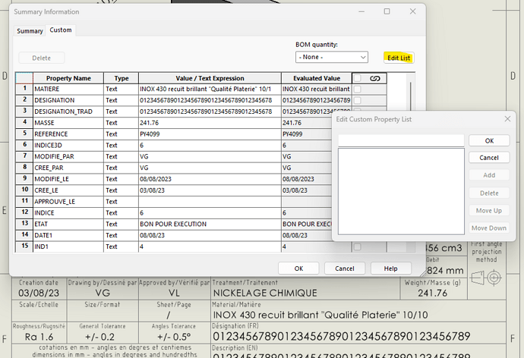Tick the link checkbox for IND1 row
The image size is (524, 358).
[x=357, y=247]
